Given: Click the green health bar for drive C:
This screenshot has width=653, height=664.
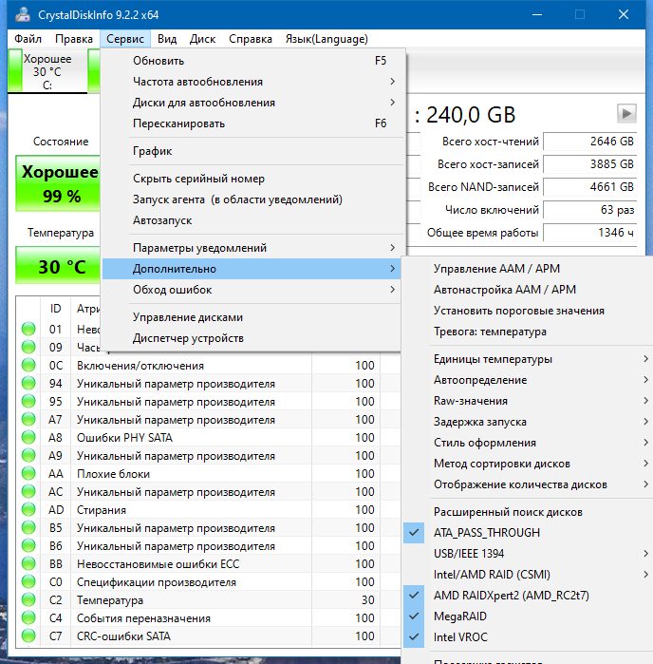Looking at the screenshot, I should pyautogui.click(x=15, y=70).
